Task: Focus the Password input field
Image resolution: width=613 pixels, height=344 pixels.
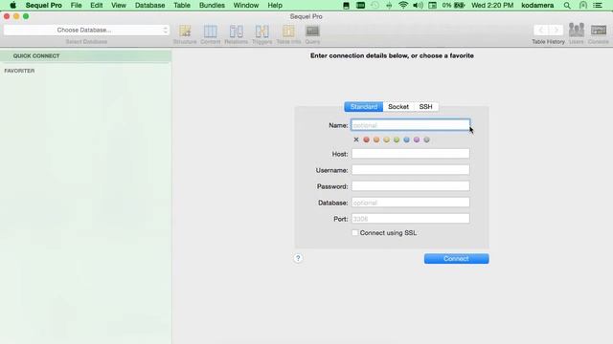Action: [411, 186]
